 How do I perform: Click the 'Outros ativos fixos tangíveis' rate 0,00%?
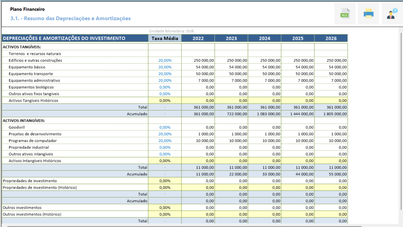coord(165,94)
